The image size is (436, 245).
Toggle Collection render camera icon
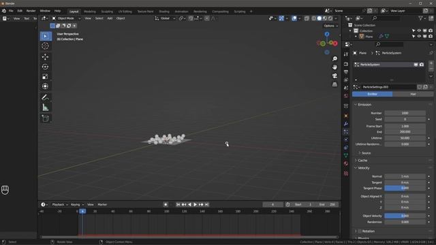[x=431, y=31]
